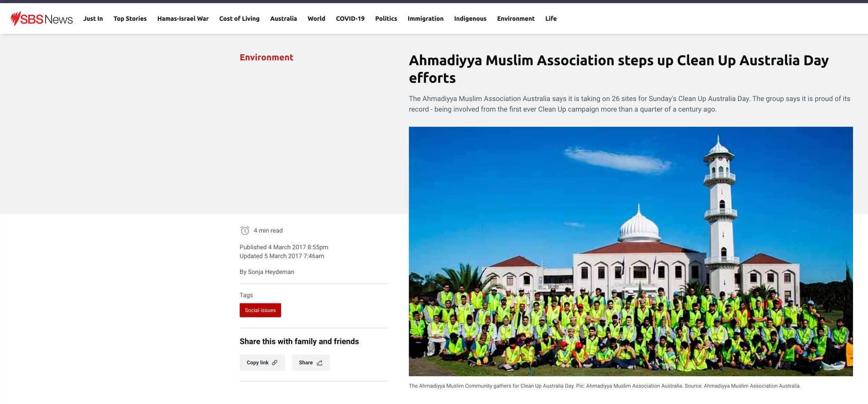Click the Published 4 March 2017 date
Viewport: 868px width, 404px height.
coord(284,247)
